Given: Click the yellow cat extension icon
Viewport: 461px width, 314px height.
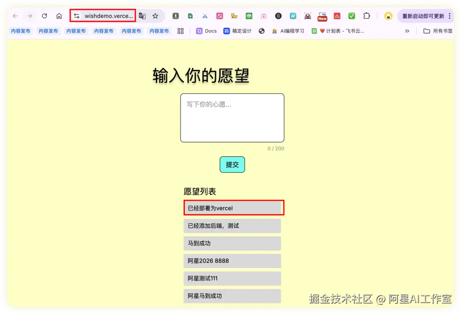Looking at the screenshot, I should coord(234,16).
